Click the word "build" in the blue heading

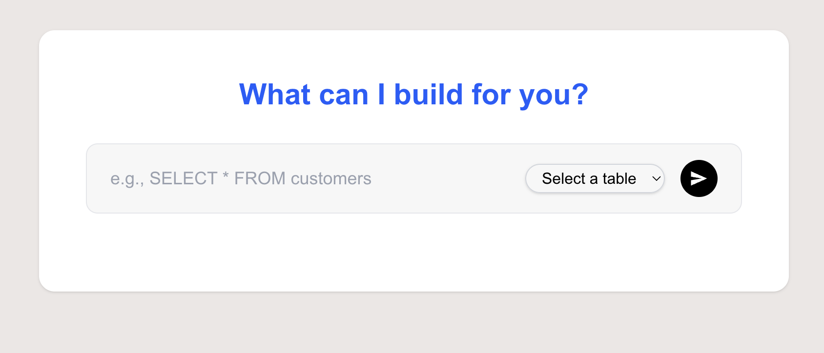(x=428, y=94)
